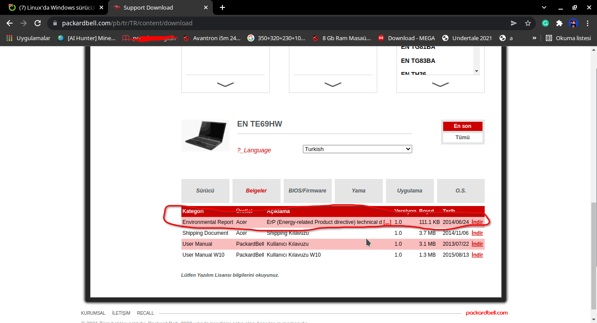Open the Grammarly extension icon
Image resolution: width=597 pixels, height=323 pixels.
pos(545,23)
